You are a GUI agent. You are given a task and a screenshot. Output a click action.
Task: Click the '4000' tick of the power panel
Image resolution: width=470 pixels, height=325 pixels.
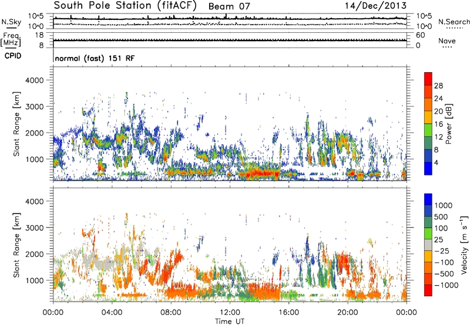34,80
